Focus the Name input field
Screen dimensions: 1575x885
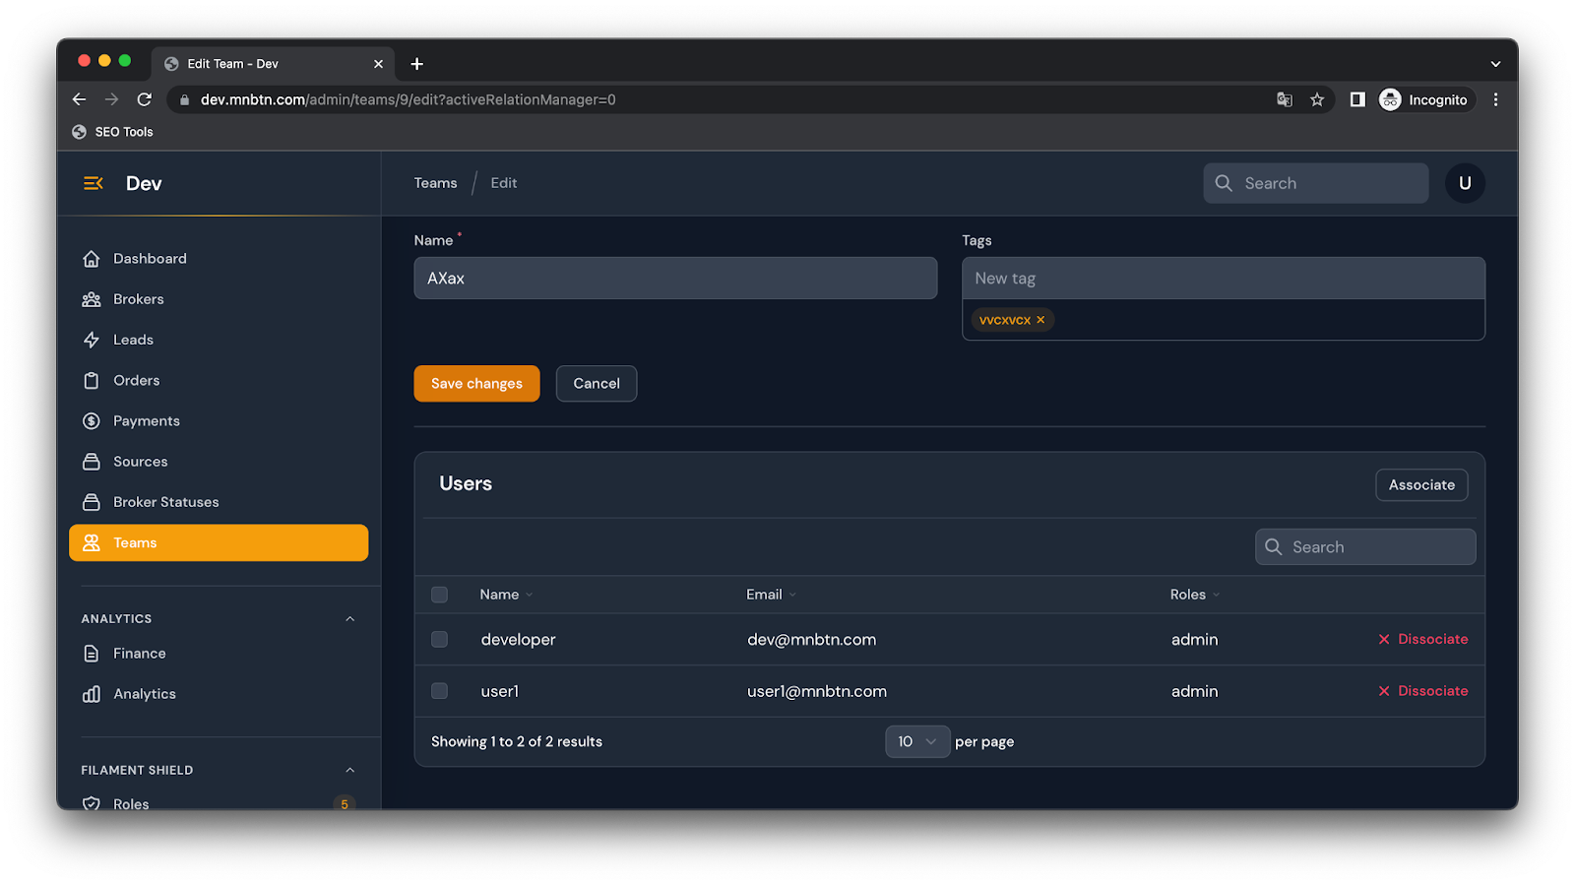(x=675, y=279)
